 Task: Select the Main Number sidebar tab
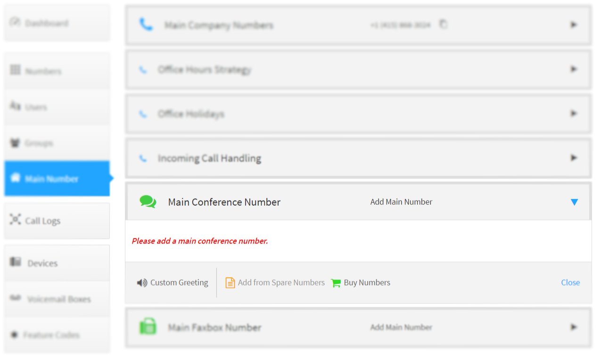pos(57,178)
